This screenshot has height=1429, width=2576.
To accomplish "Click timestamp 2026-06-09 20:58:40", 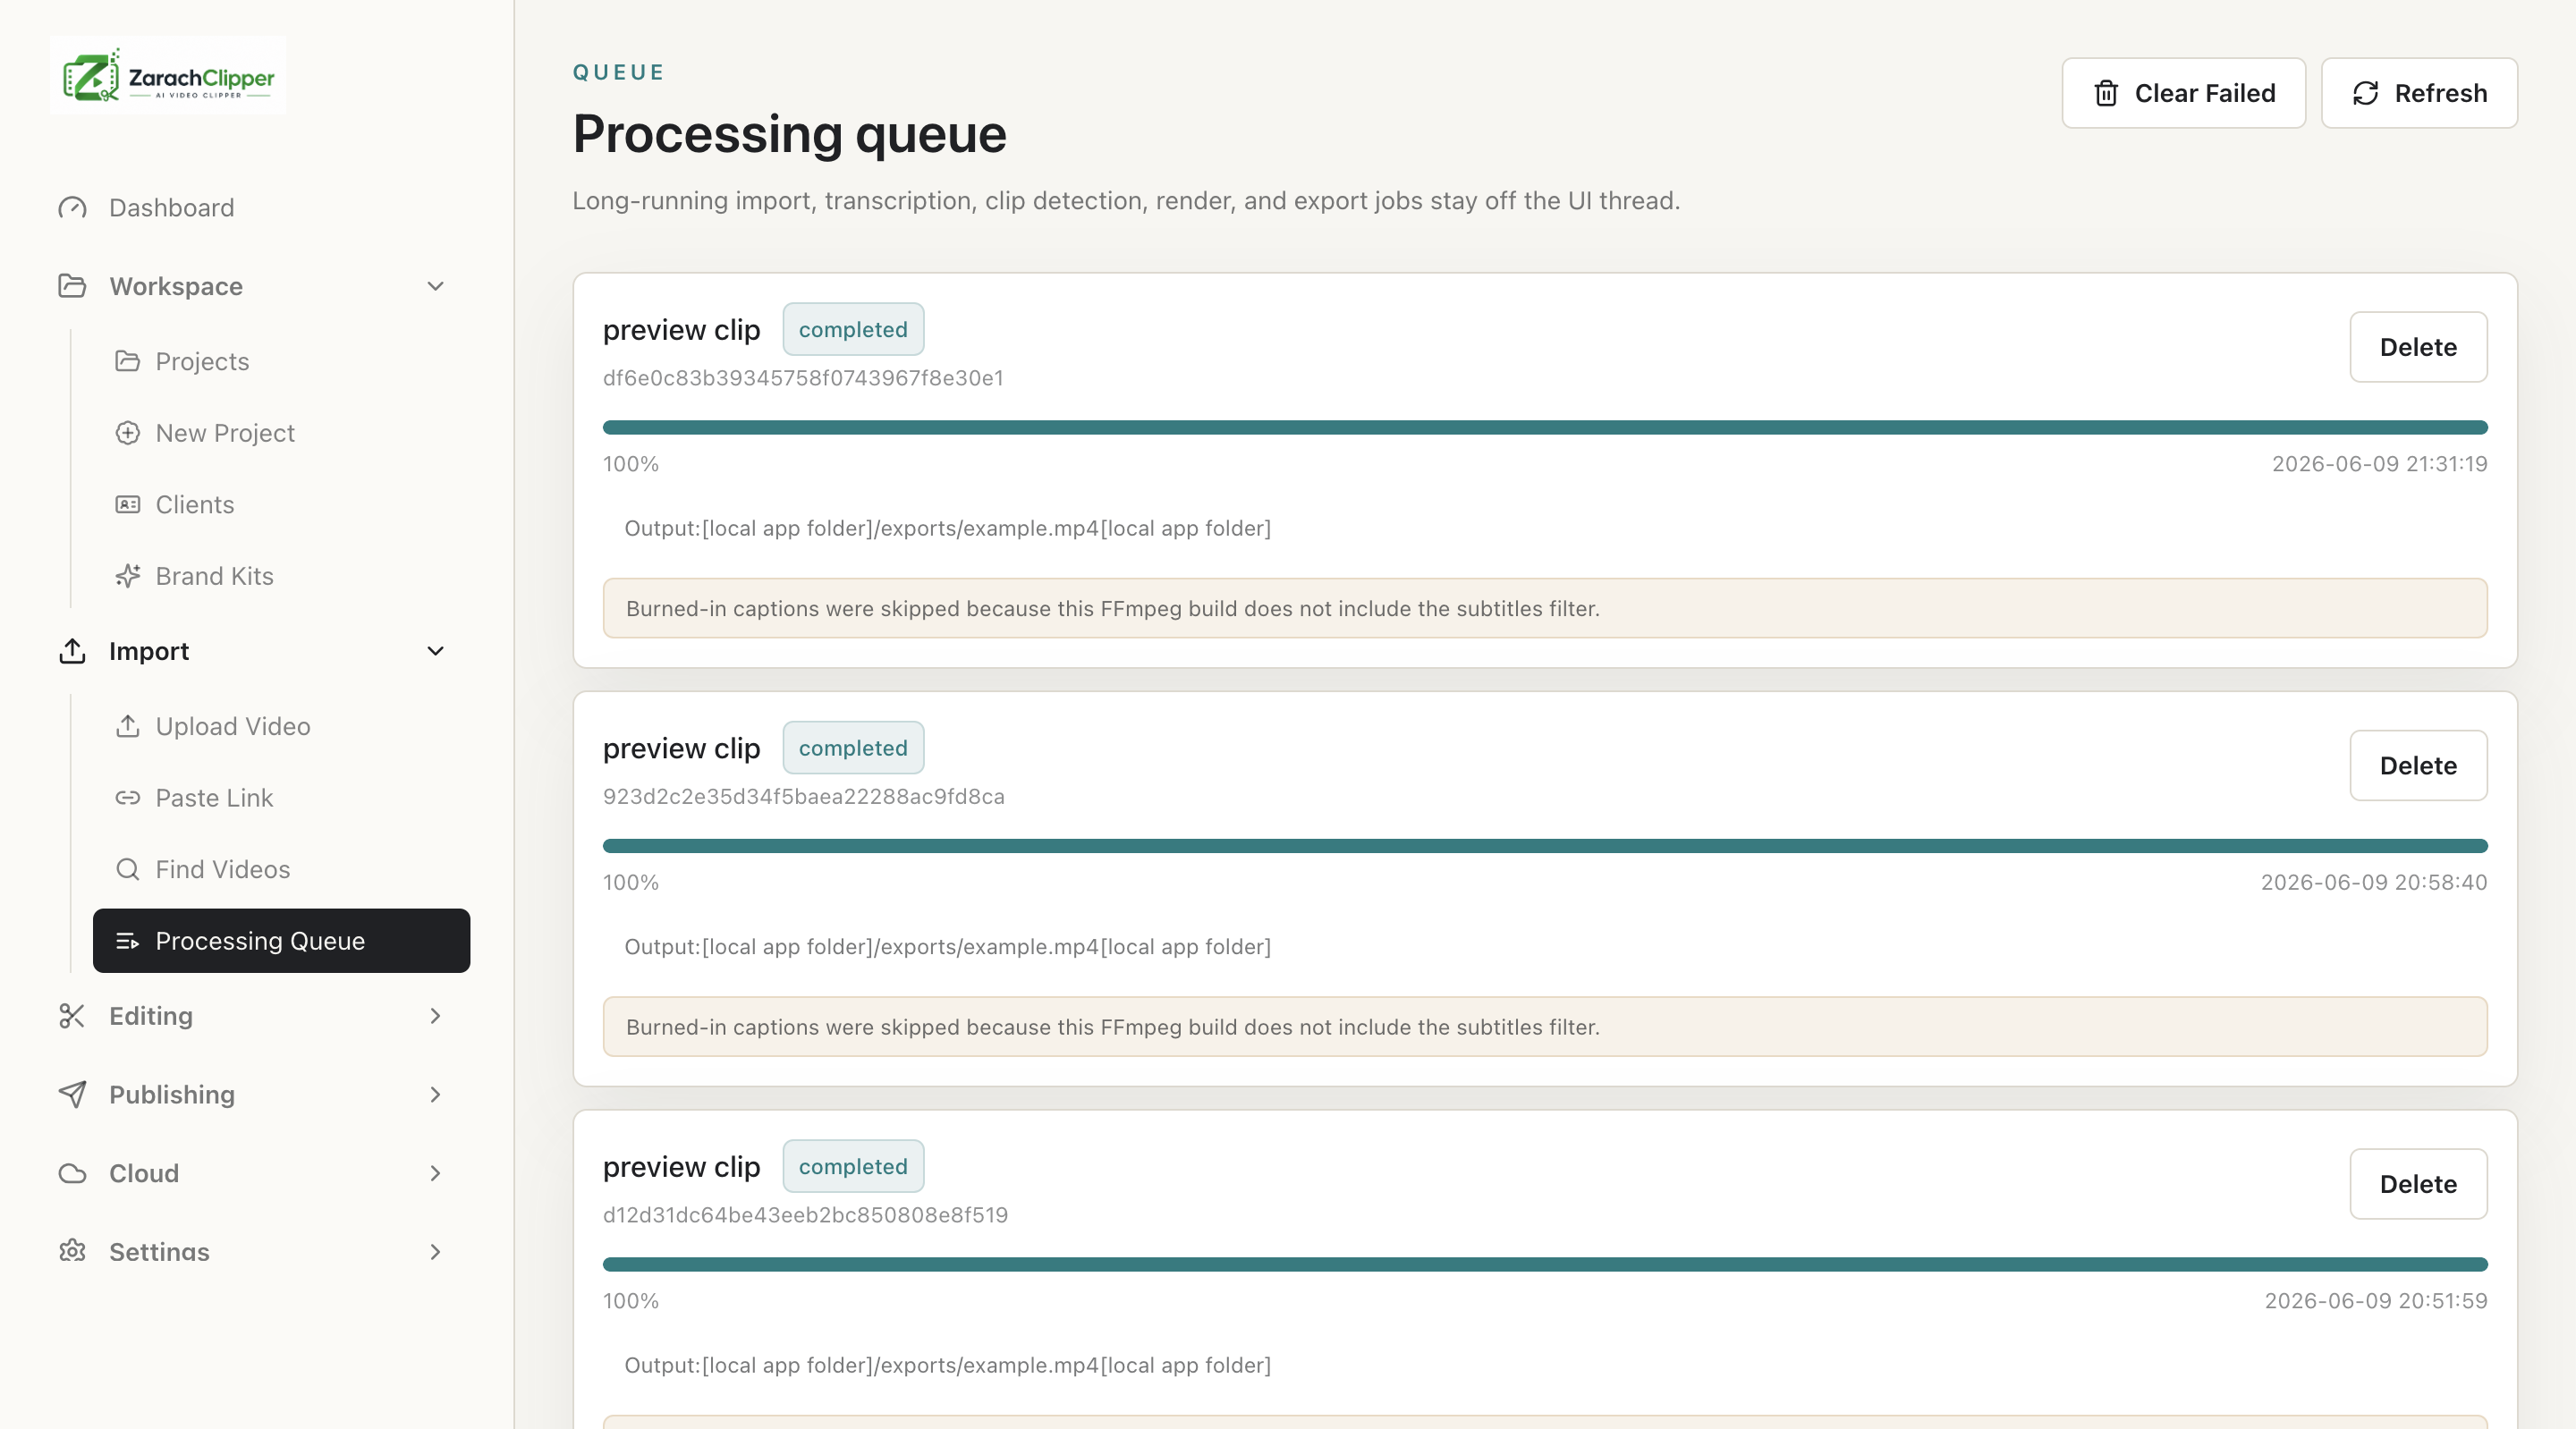I will (x=2374, y=883).
